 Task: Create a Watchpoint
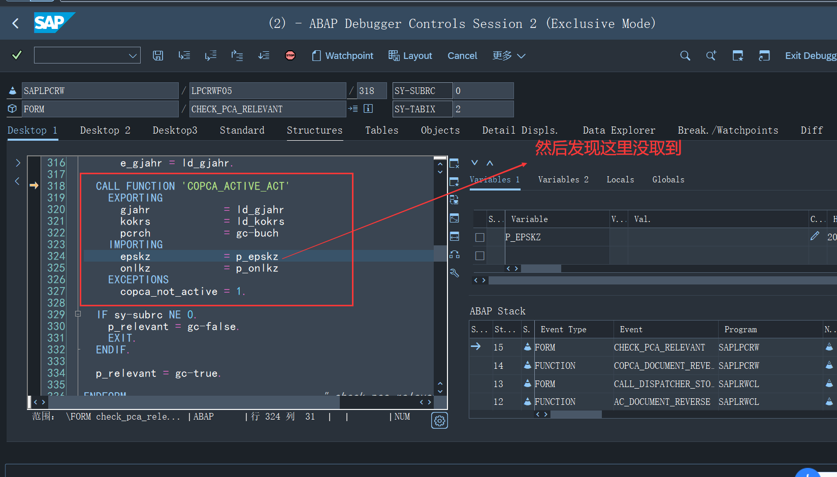(x=343, y=55)
